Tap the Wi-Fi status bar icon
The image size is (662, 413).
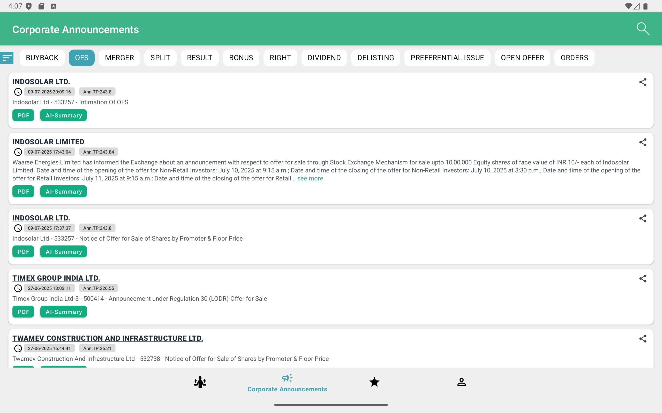point(628,6)
